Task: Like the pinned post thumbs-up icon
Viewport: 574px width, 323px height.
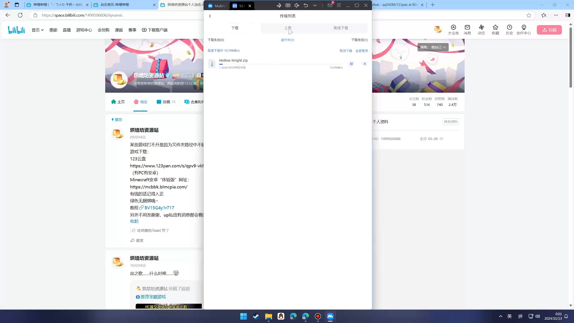Action: pos(134,231)
